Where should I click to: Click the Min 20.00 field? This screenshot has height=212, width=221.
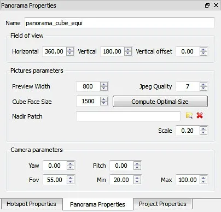pos(121,180)
